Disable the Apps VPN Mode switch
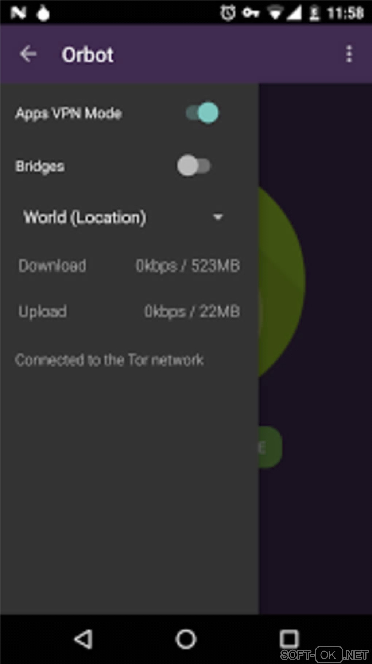372x664 pixels. coord(202,113)
